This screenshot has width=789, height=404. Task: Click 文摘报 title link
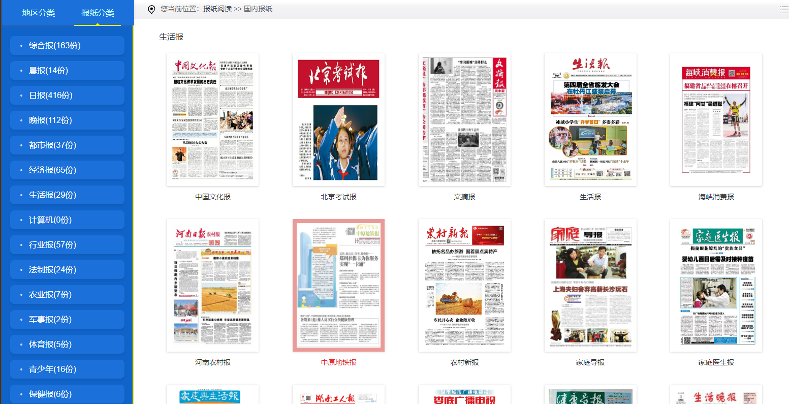[x=464, y=197]
